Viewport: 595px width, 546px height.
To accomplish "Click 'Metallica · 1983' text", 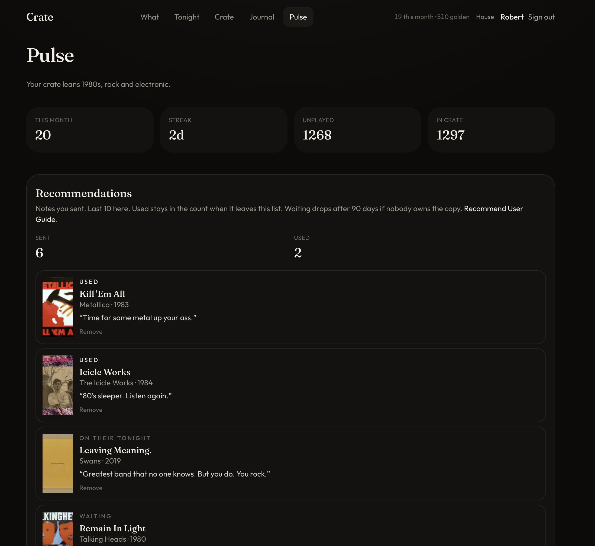I will coord(104,304).
